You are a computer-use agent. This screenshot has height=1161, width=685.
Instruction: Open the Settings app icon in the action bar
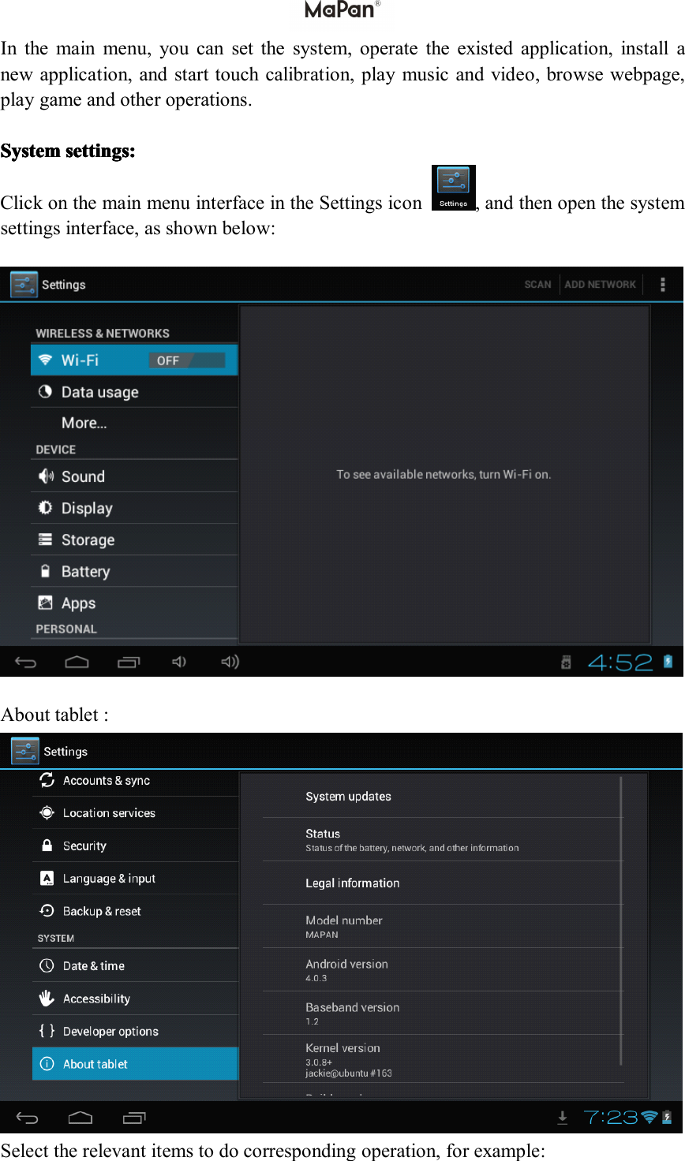click(x=24, y=284)
